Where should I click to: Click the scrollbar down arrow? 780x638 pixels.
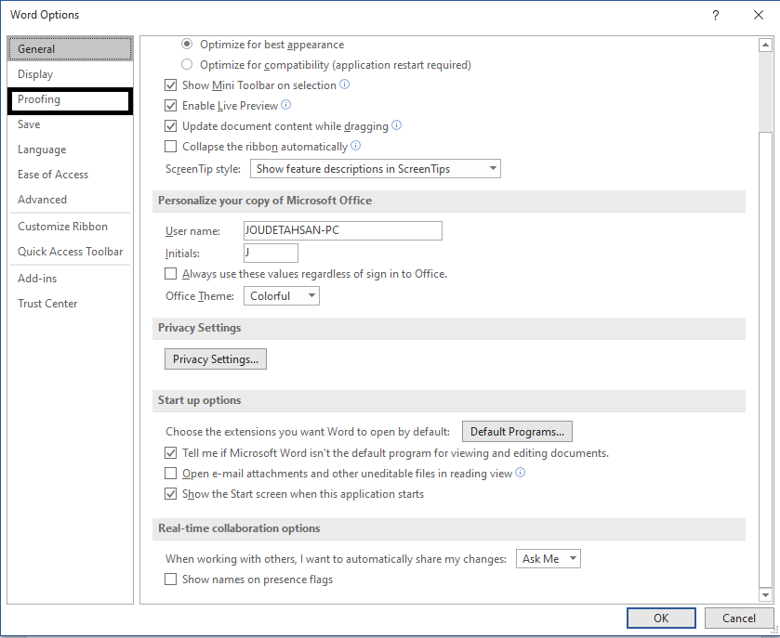[765, 594]
